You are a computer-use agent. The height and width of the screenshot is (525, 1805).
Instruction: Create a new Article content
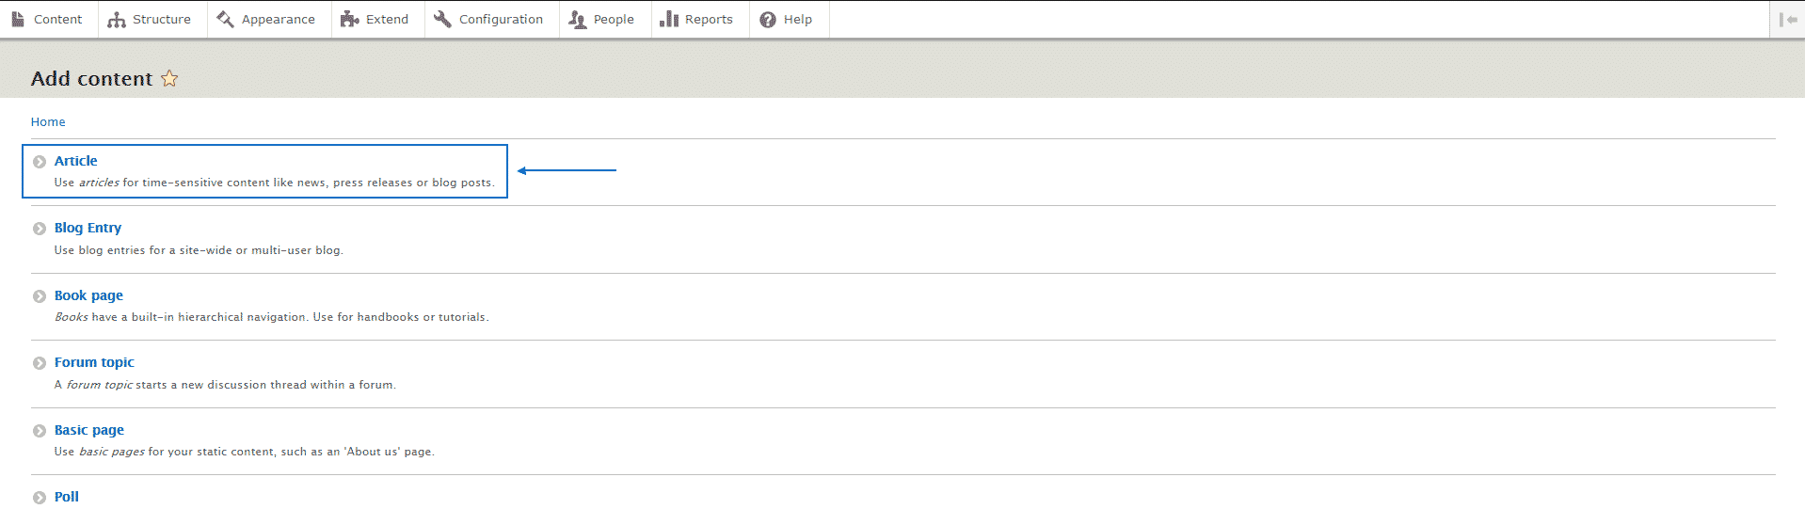tap(76, 161)
